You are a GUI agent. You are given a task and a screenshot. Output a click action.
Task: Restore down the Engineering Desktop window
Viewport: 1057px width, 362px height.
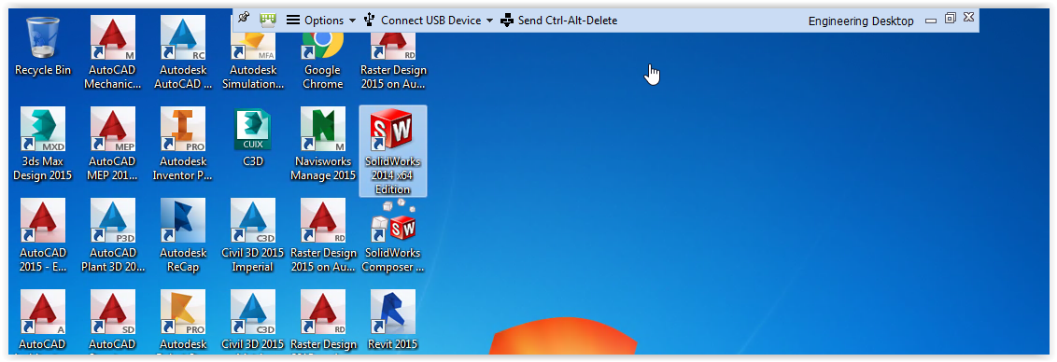pyautogui.click(x=951, y=19)
